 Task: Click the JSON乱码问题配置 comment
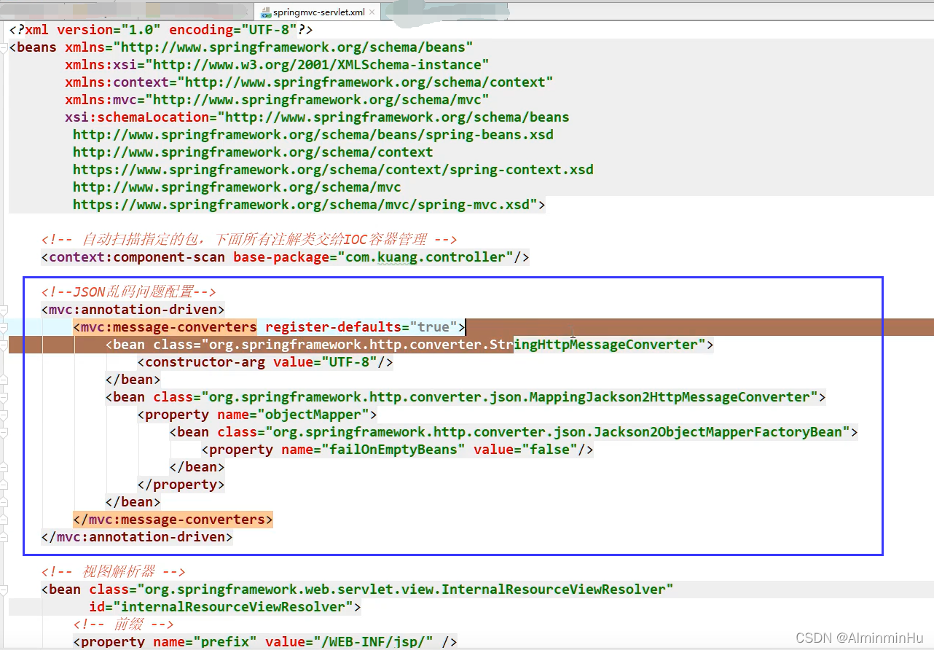(x=129, y=292)
